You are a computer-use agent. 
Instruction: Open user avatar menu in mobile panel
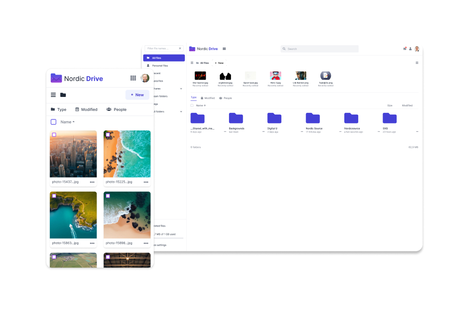click(x=145, y=78)
